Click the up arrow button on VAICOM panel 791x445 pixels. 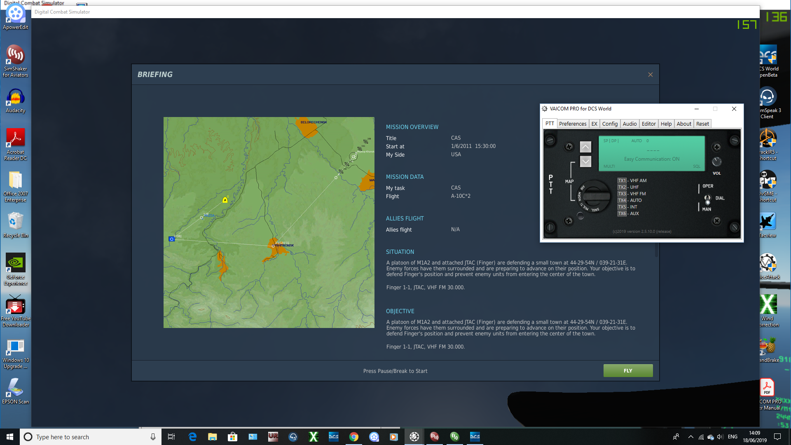[x=585, y=147]
